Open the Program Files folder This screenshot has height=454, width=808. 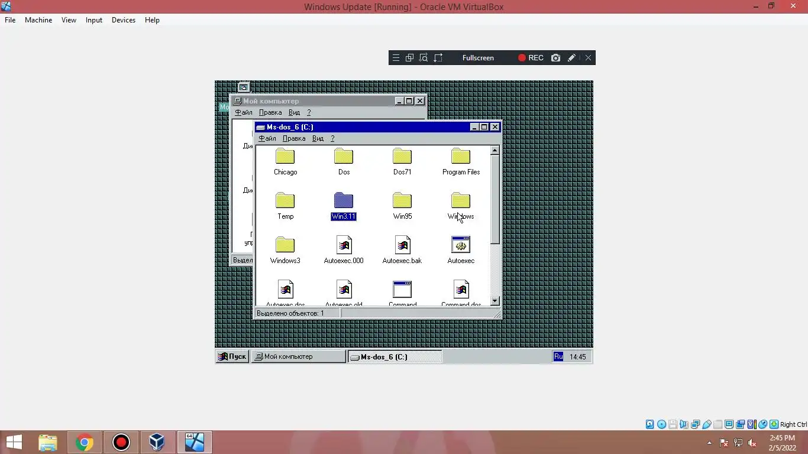click(461, 161)
